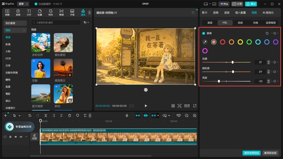Open the menu dropdown next to CapCut logo

click(x=23, y=4)
